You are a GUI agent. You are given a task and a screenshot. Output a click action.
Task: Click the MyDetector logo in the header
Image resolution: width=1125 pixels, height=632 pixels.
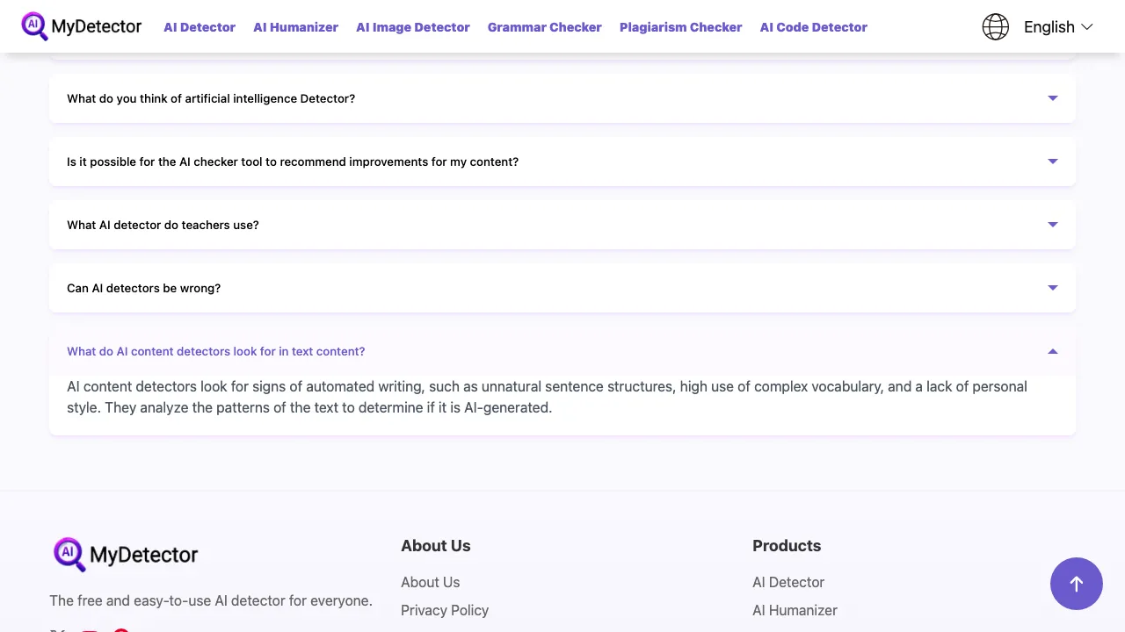(x=81, y=26)
